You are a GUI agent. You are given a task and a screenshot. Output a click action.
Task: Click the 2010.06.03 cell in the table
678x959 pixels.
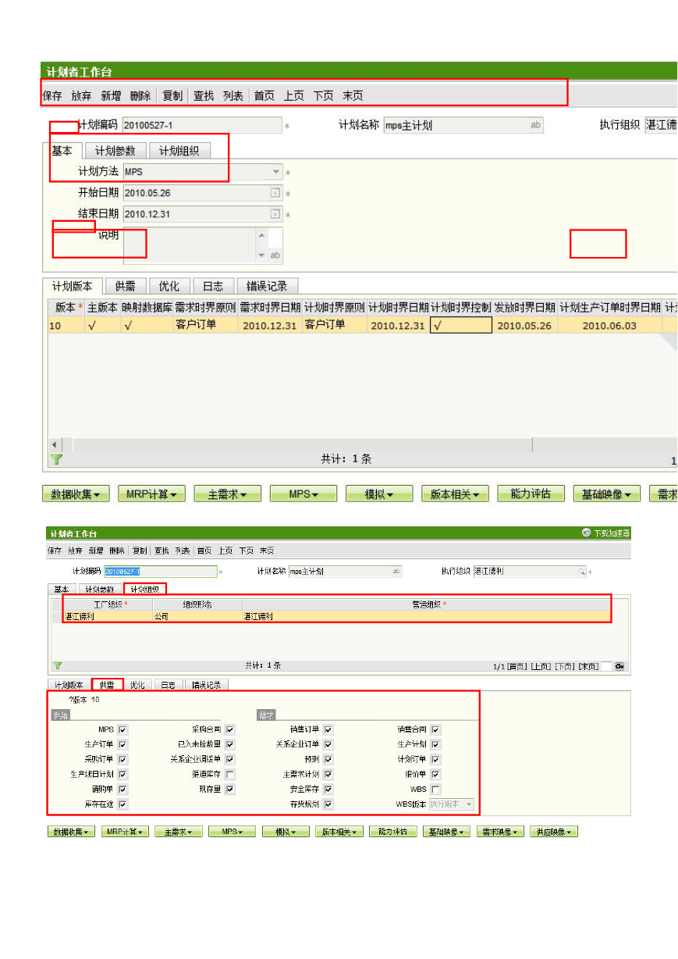(x=609, y=326)
